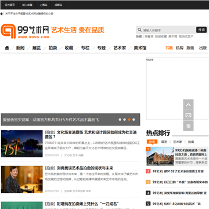Switch to 拍卖 tab under 热点排行
209x209 pixels.
coord(191,142)
